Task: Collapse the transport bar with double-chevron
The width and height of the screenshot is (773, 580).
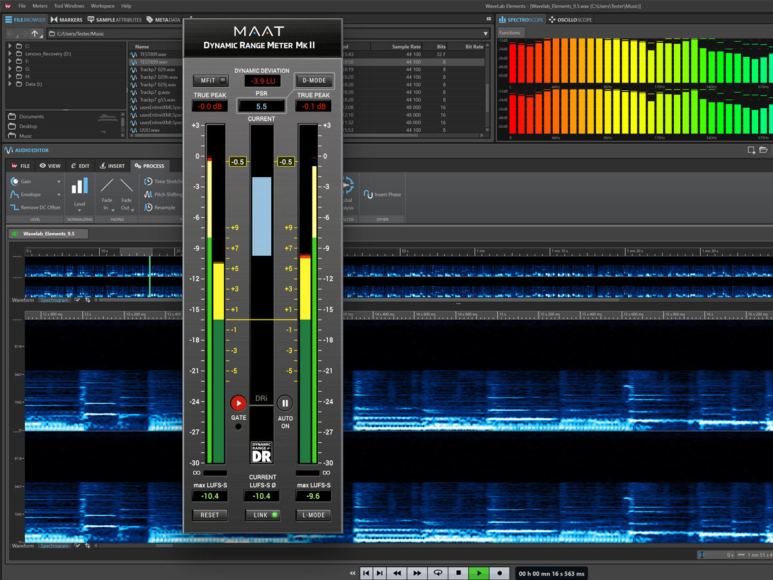Action: click(353, 573)
